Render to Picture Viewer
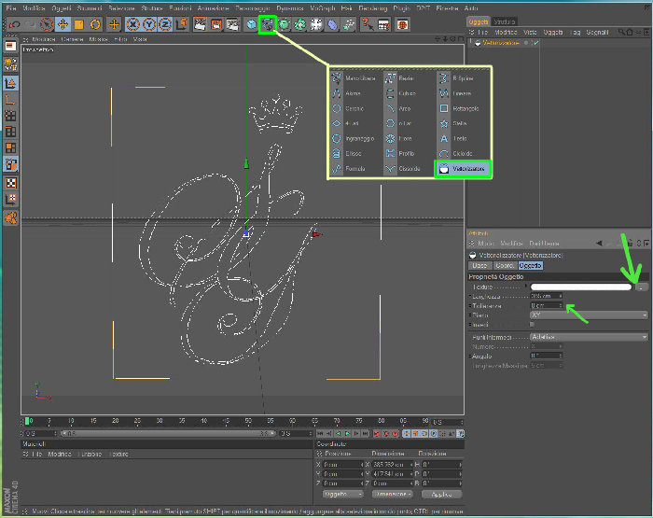653x518 pixels. [x=216, y=24]
